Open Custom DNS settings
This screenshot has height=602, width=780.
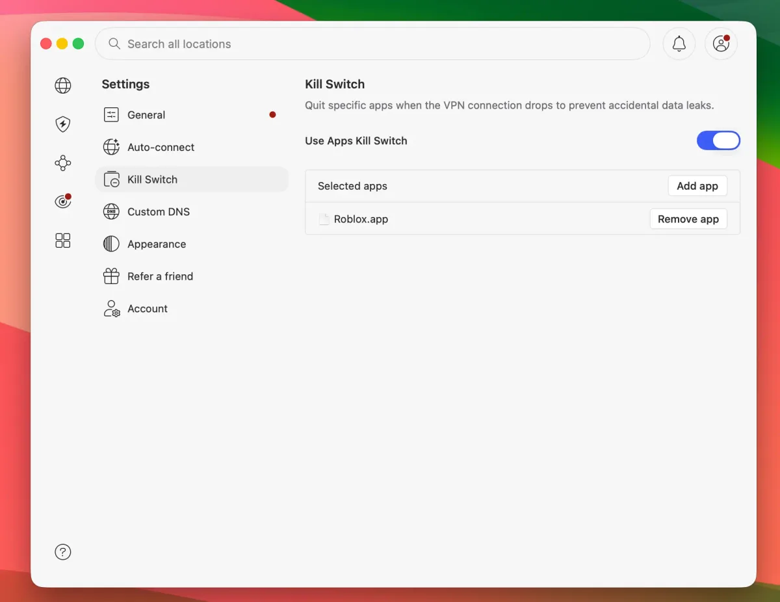pyautogui.click(x=192, y=211)
